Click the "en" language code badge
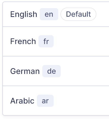This screenshot has width=109, height=119. tap(49, 14)
